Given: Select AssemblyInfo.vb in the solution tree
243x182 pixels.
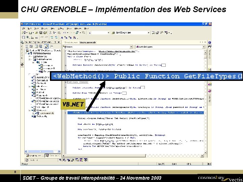Looking at the screenshot, I should click(43, 77).
